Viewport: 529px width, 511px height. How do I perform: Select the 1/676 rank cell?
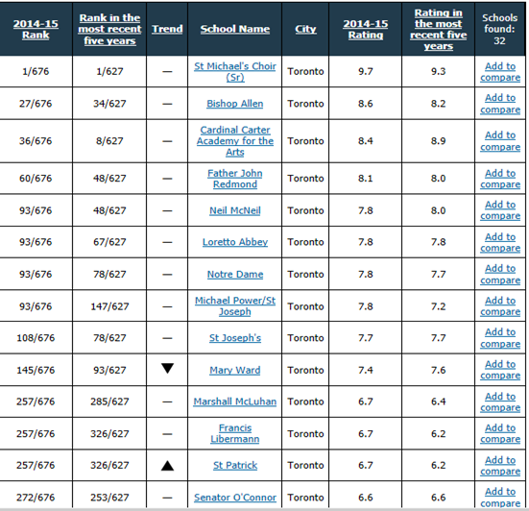36,71
